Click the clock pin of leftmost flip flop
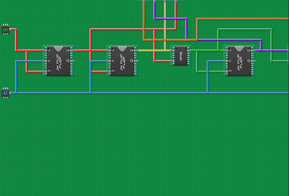The image size is (289, 196). 44,61
